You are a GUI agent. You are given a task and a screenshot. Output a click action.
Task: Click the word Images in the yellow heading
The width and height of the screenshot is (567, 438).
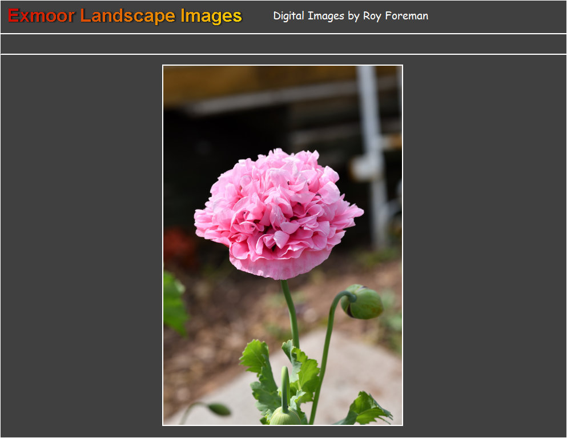coord(211,16)
